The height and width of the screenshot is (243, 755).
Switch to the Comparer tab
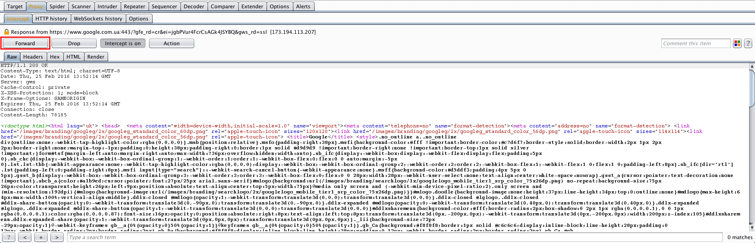(x=223, y=6)
